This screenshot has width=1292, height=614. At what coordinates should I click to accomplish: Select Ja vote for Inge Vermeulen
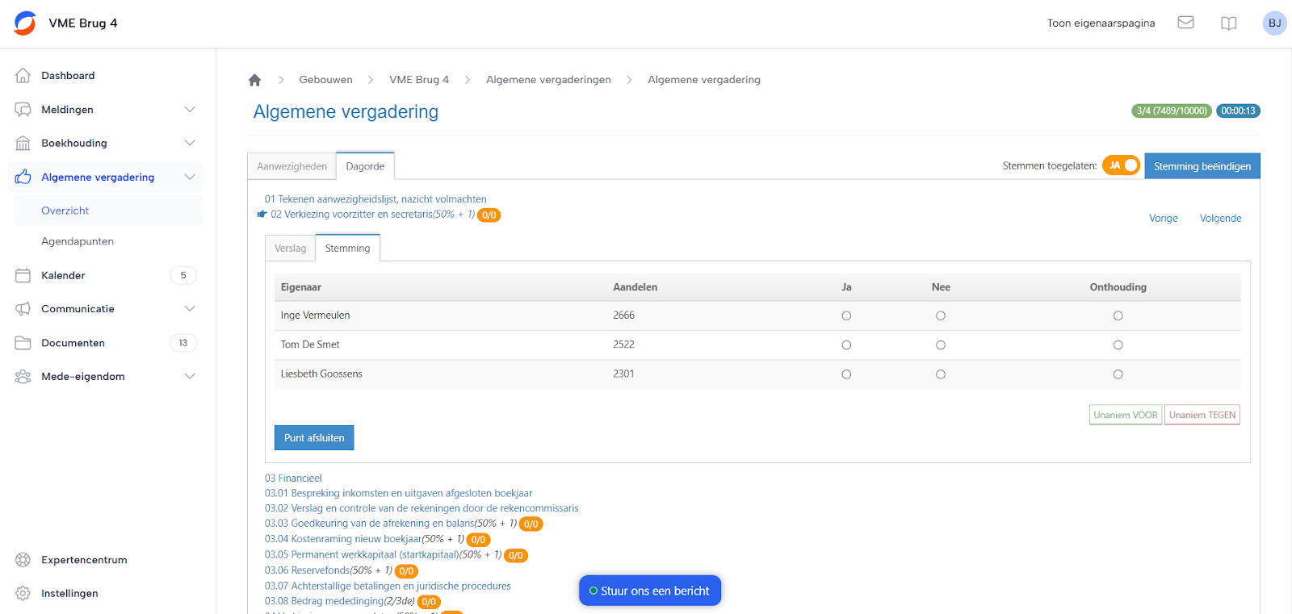point(846,315)
